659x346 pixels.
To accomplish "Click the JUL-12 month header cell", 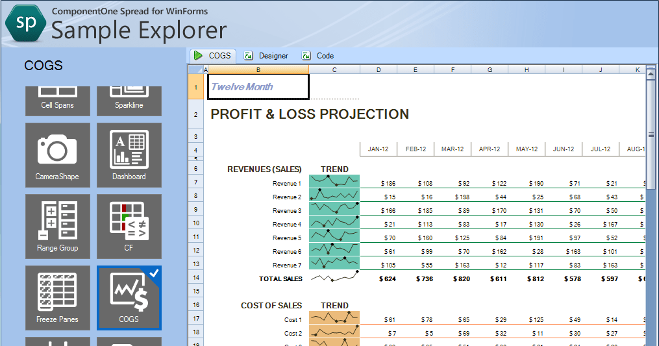I will point(601,149).
